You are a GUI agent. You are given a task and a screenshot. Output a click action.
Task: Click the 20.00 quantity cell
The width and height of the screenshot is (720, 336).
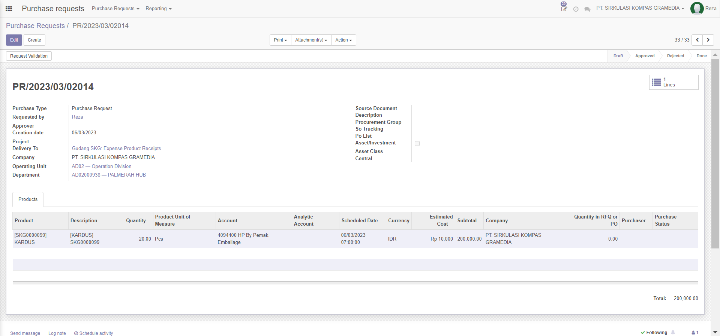pyautogui.click(x=138, y=239)
